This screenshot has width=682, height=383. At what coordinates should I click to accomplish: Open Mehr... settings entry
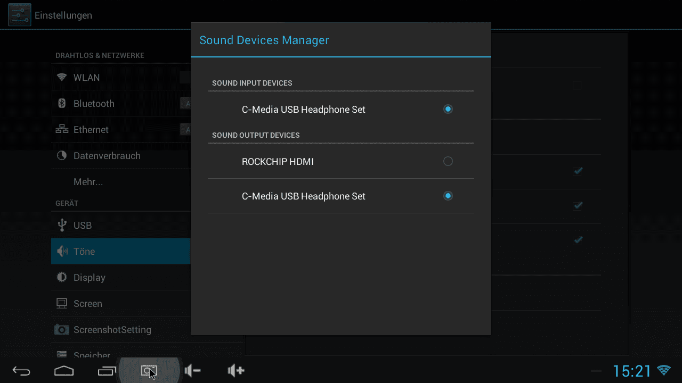coord(121,182)
